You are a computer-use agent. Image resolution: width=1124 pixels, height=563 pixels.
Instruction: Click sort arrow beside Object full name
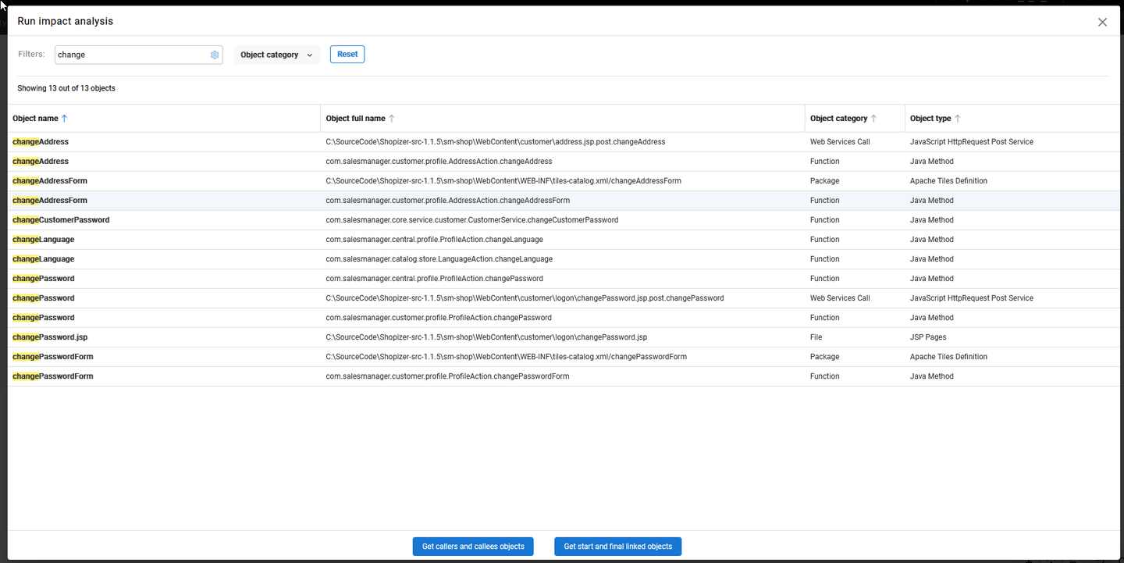(392, 119)
